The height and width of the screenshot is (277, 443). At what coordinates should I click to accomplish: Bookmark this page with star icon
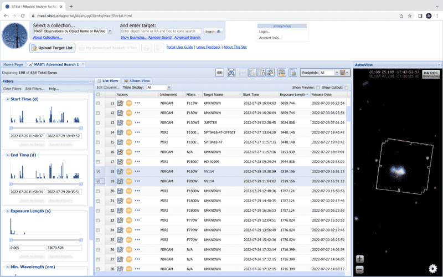click(x=410, y=16)
